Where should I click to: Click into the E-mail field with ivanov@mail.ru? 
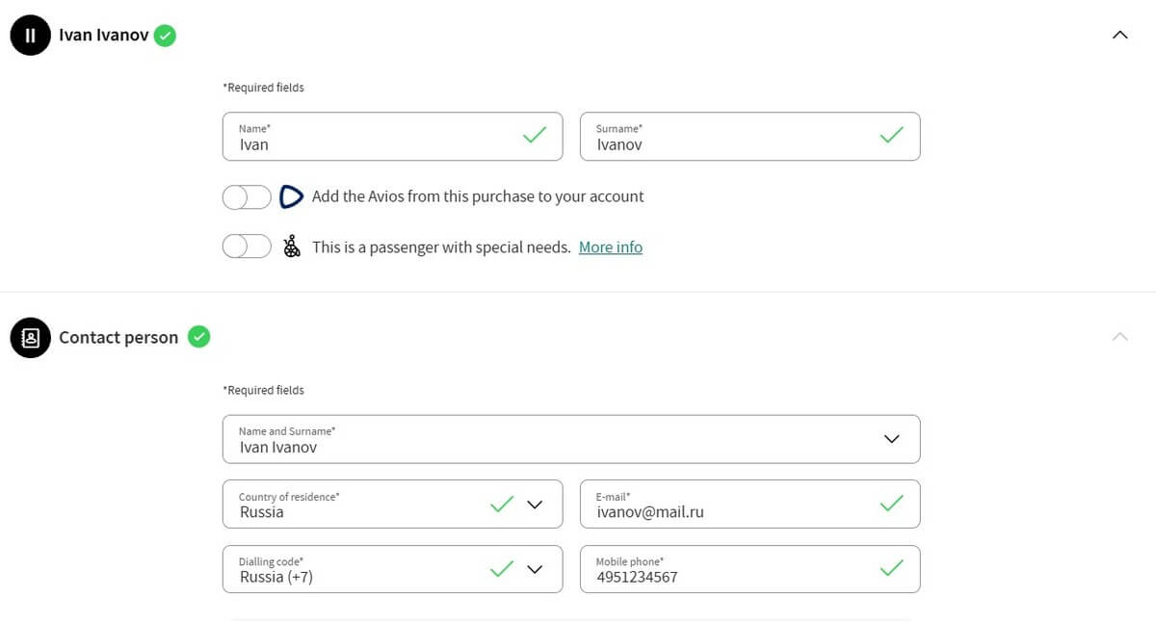(749, 505)
